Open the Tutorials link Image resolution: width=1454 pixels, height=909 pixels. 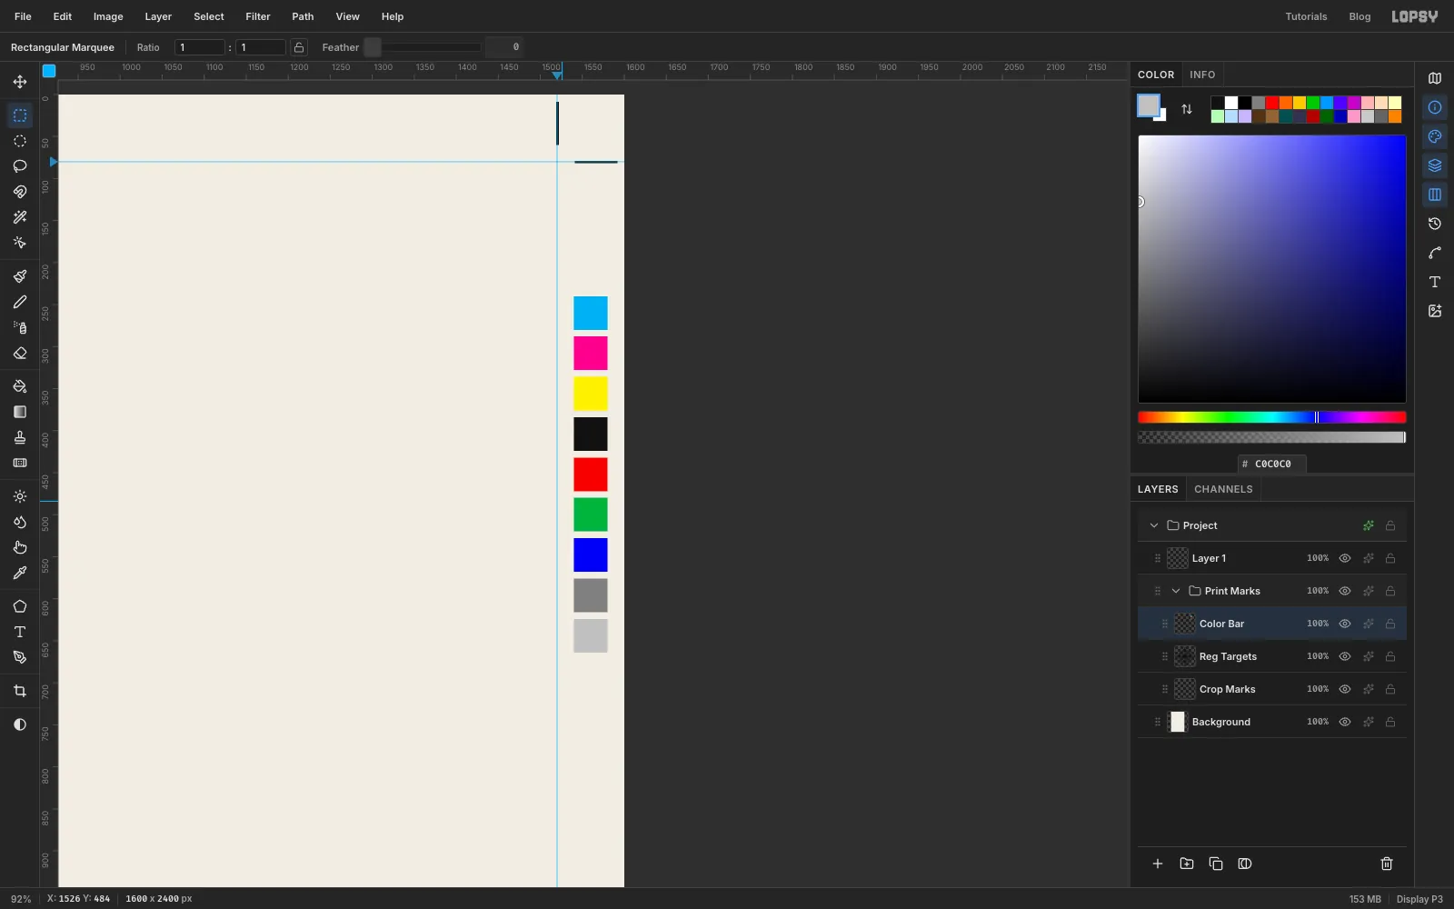click(1306, 16)
